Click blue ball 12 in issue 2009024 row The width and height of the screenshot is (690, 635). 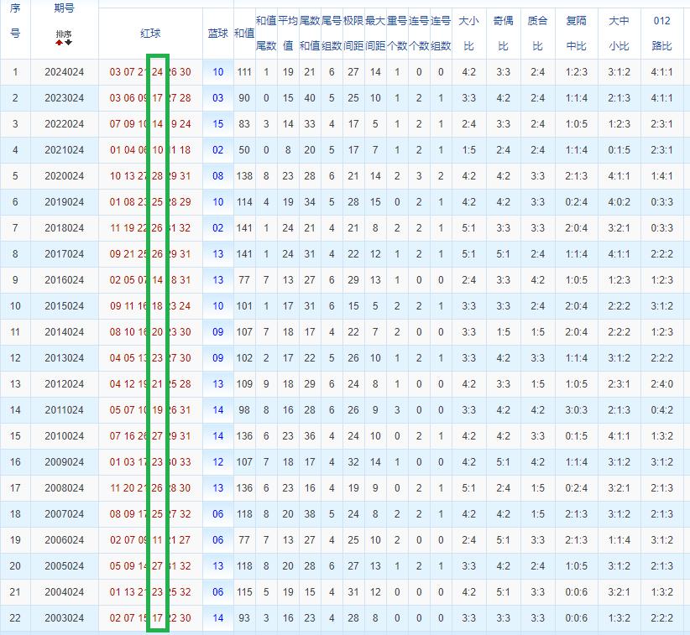pyautogui.click(x=217, y=462)
